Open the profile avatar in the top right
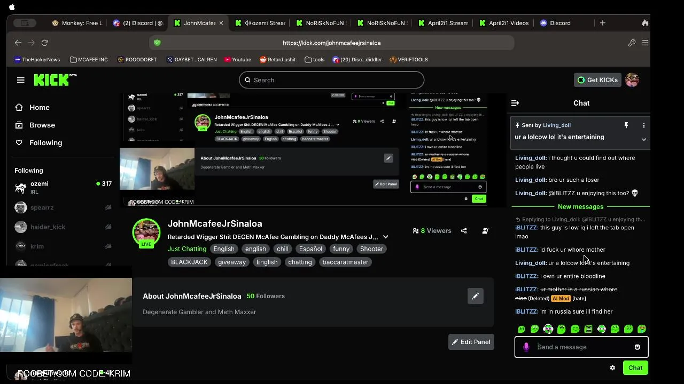 tap(632, 80)
